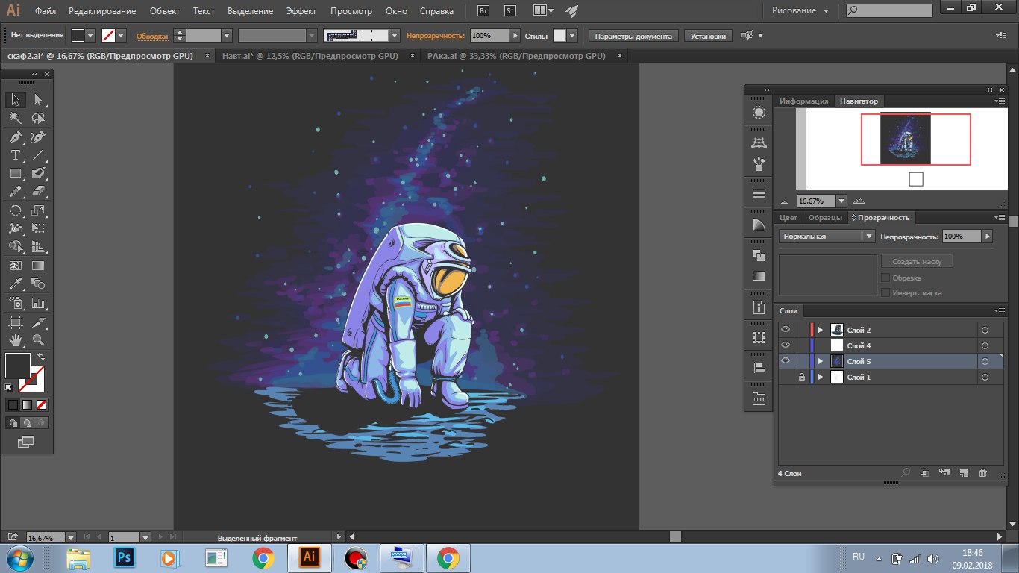Select the Line Segment tool

[38, 155]
